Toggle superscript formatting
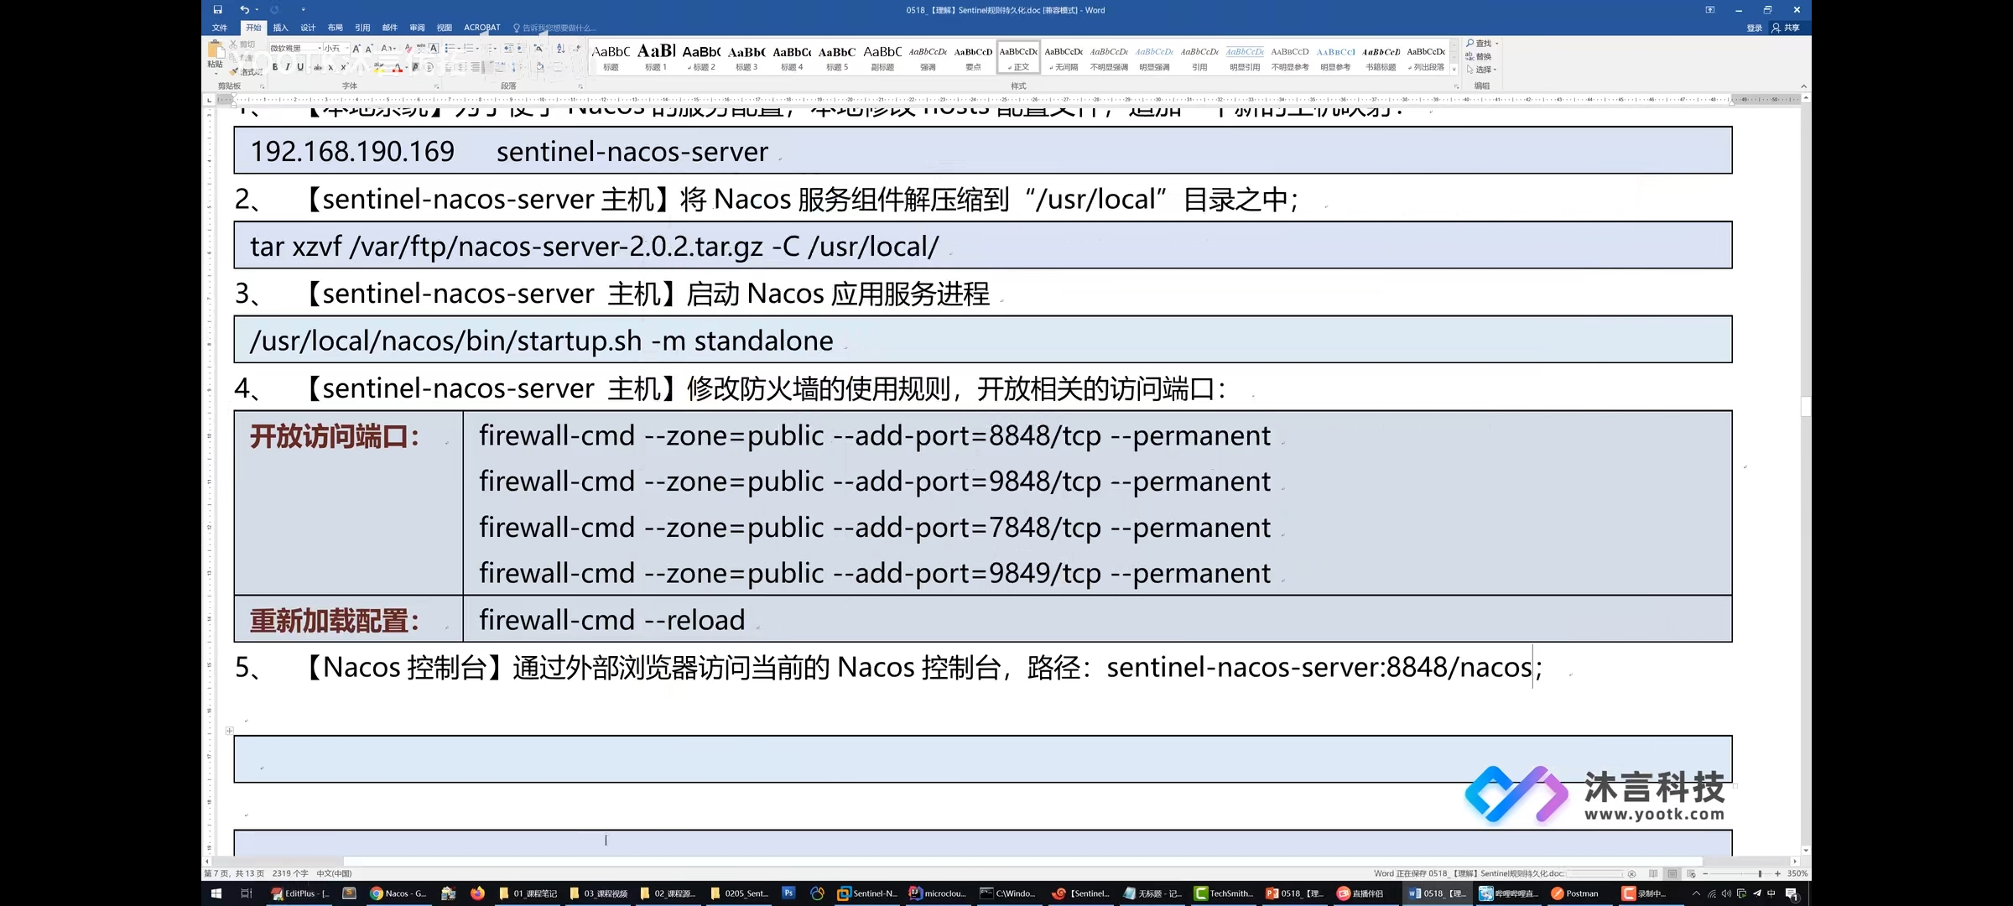Viewport: 2013px width, 906px height. click(x=343, y=67)
